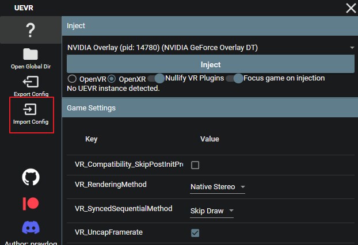Open the Patreon link icon
This screenshot has height=245, width=358.
(31, 202)
